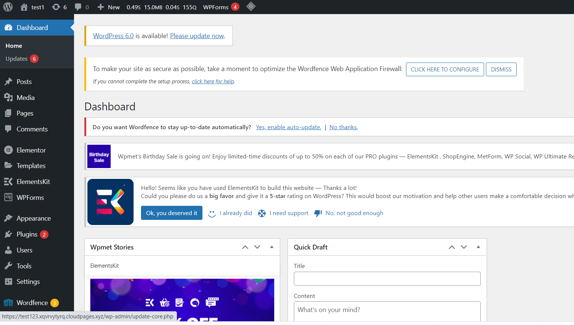Open the Home submenu item
The image size is (574, 325).
tap(14, 46)
